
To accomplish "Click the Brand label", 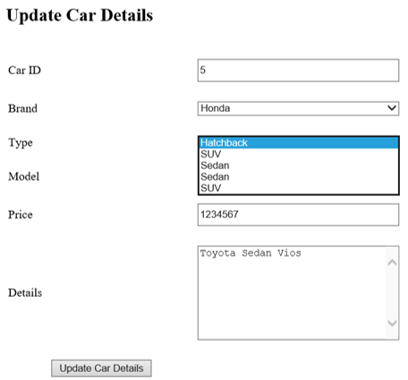I will pyautogui.click(x=22, y=108).
